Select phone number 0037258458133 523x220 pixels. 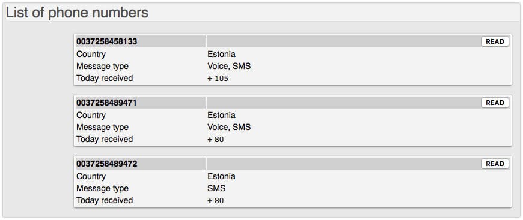(x=106, y=41)
